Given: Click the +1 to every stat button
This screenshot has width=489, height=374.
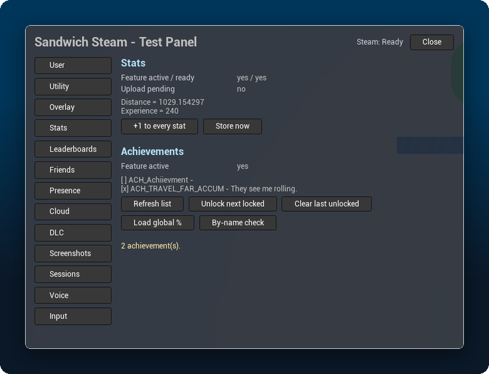Looking at the screenshot, I should click(x=159, y=126).
